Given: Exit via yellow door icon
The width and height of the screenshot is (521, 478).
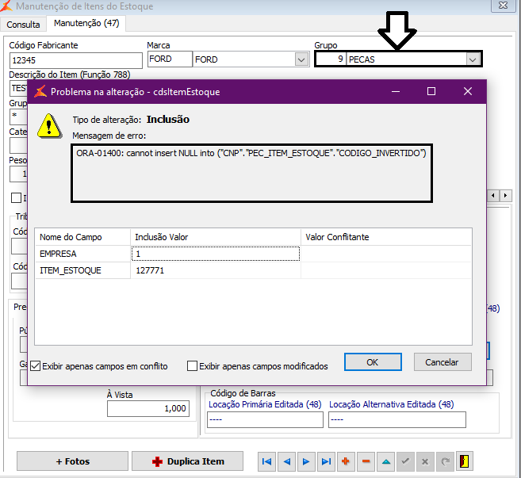Looking at the screenshot, I should click(465, 461).
